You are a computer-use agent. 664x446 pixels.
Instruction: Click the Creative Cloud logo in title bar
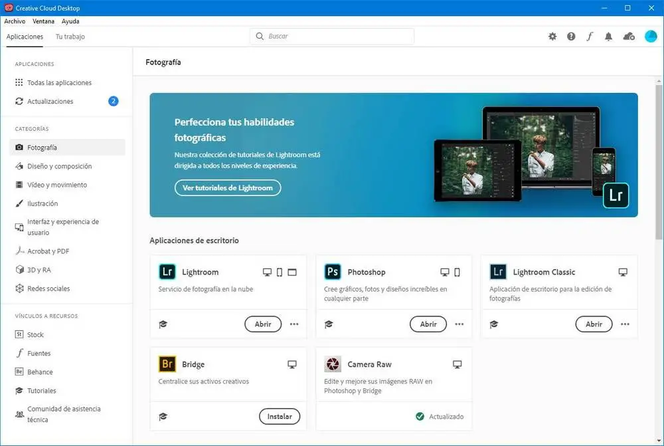(x=9, y=7)
